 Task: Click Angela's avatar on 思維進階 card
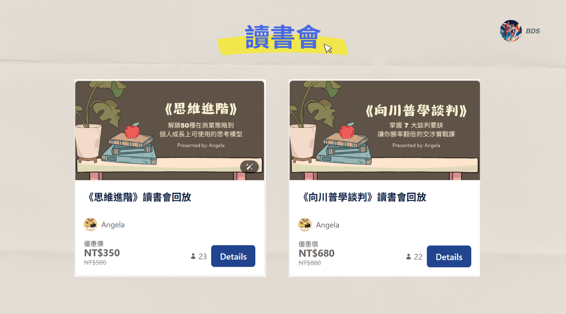(x=90, y=224)
